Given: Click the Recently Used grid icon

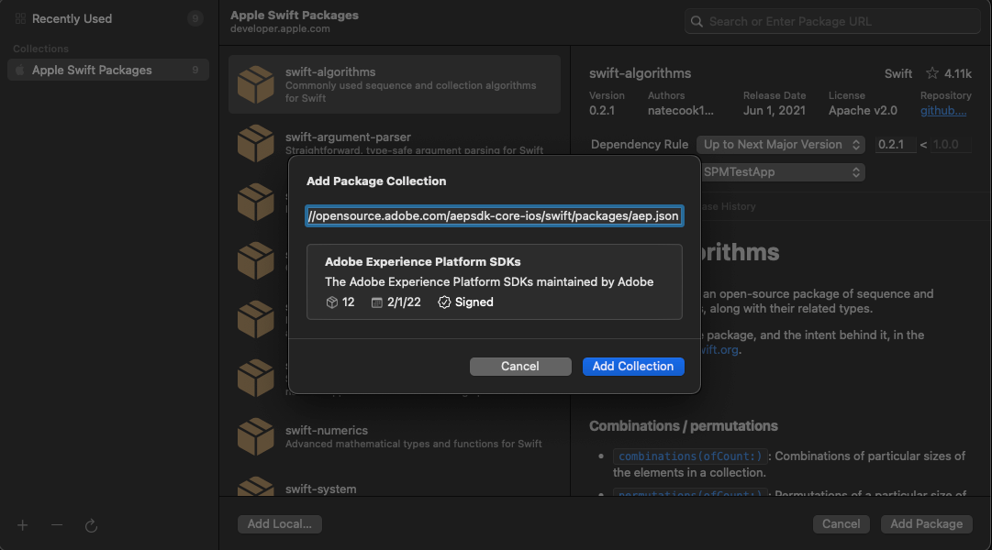Looking at the screenshot, I should tap(20, 19).
